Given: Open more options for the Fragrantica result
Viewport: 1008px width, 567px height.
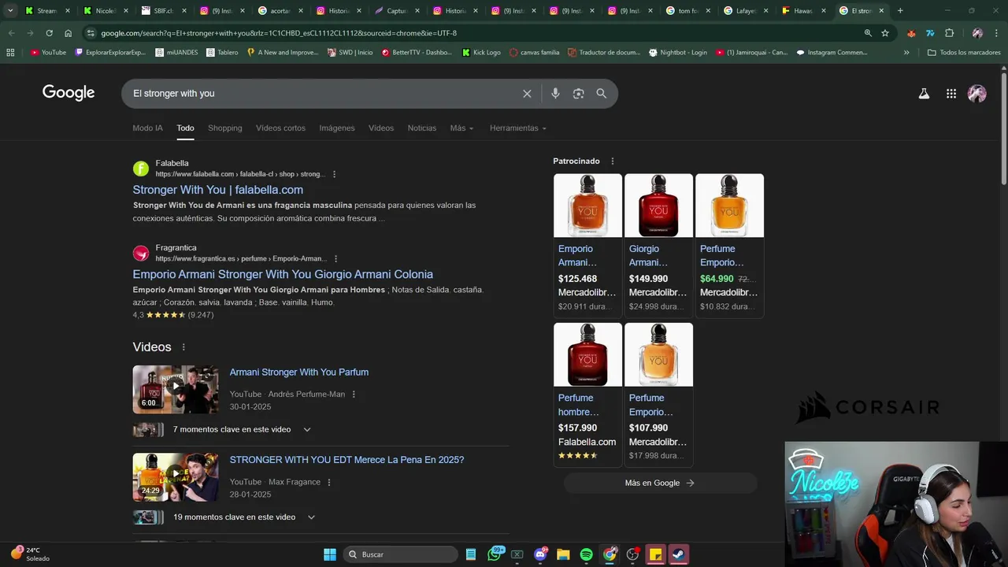Looking at the screenshot, I should tap(335, 258).
